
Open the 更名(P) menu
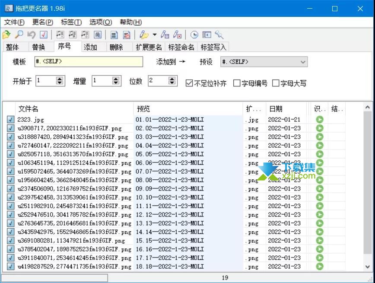tap(43, 22)
